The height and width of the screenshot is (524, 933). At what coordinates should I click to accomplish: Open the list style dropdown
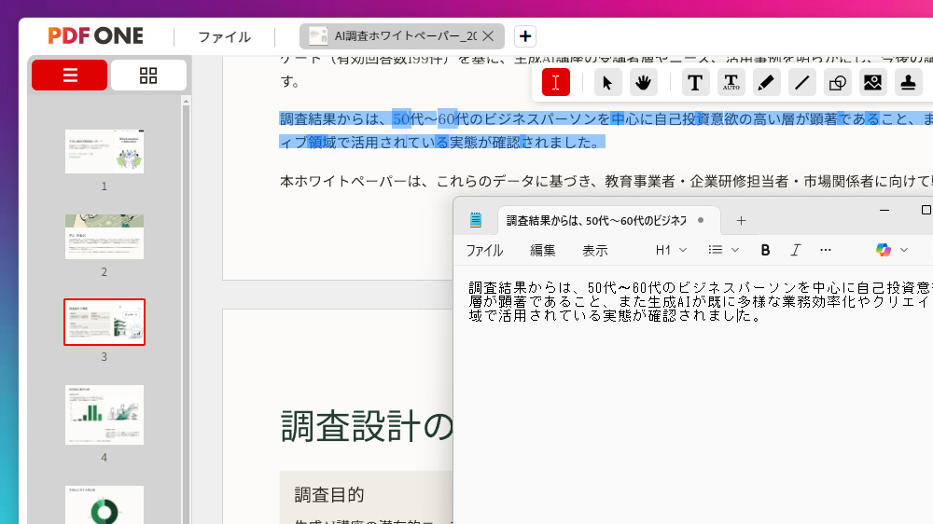(x=723, y=250)
